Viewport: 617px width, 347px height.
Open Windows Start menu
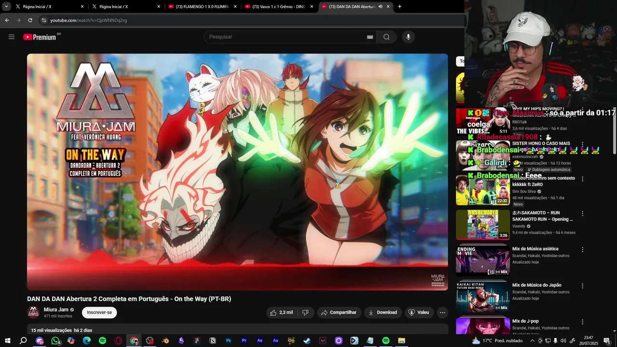[x=7, y=341]
